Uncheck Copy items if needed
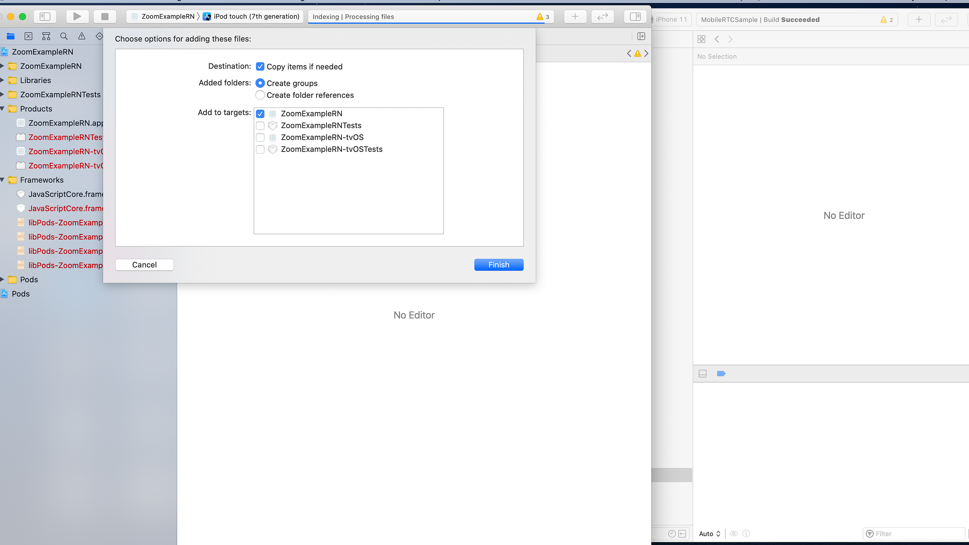Screen dimensions: 969x545 tap(260, 67)
